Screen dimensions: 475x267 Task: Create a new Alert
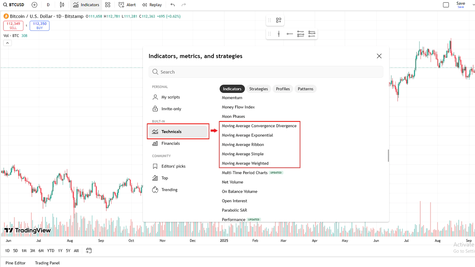click(127, 5)
